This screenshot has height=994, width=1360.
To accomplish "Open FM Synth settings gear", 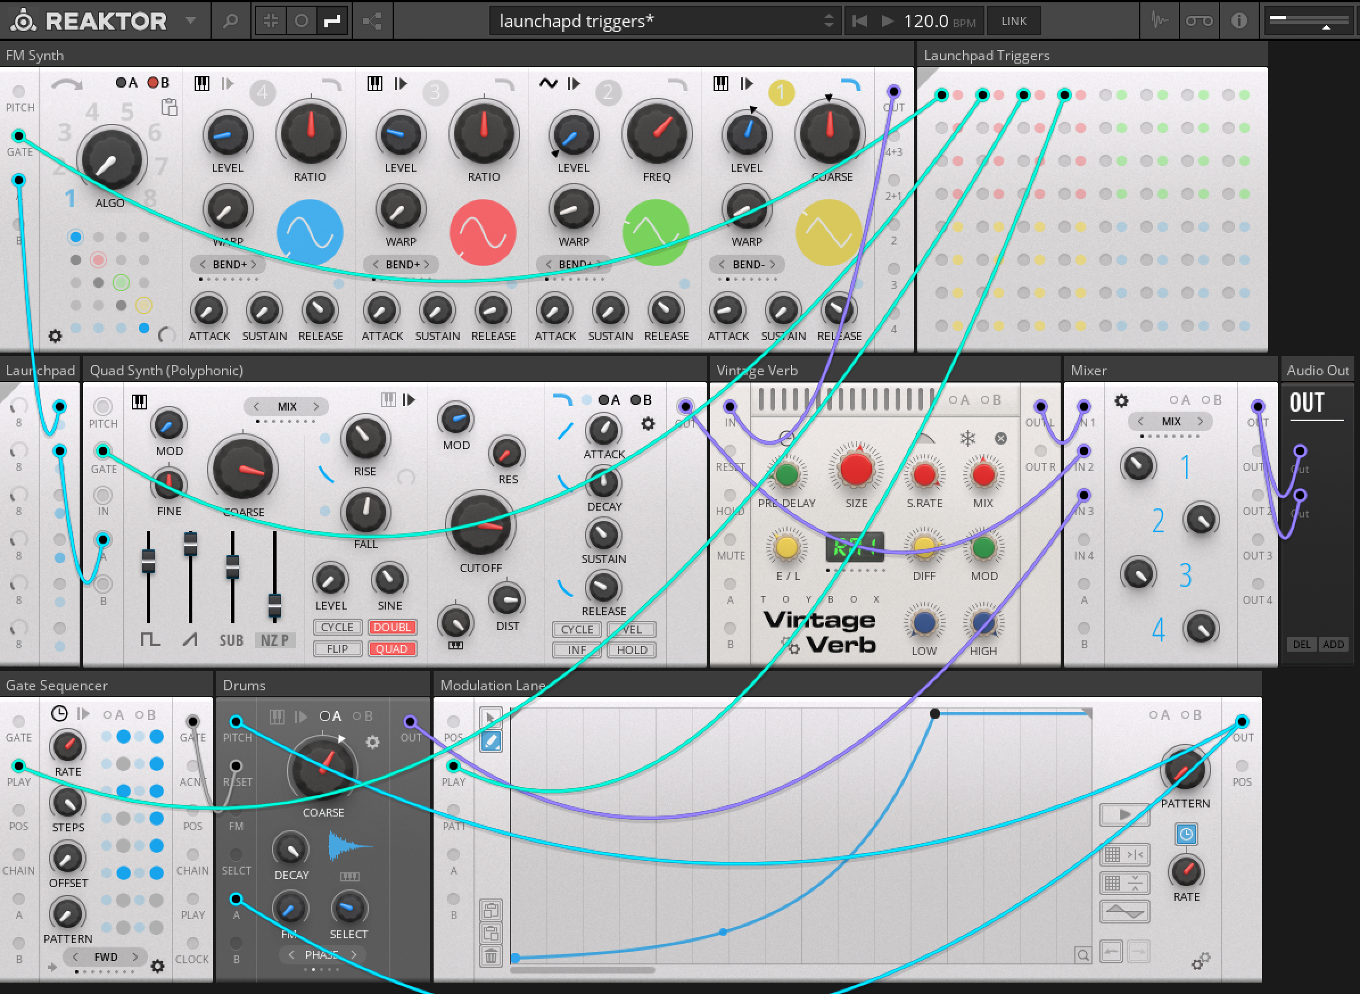I will click(x=55, y=336).
